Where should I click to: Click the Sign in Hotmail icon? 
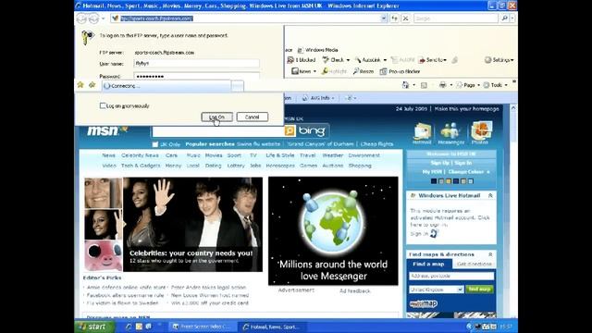(x=434, y=234)
